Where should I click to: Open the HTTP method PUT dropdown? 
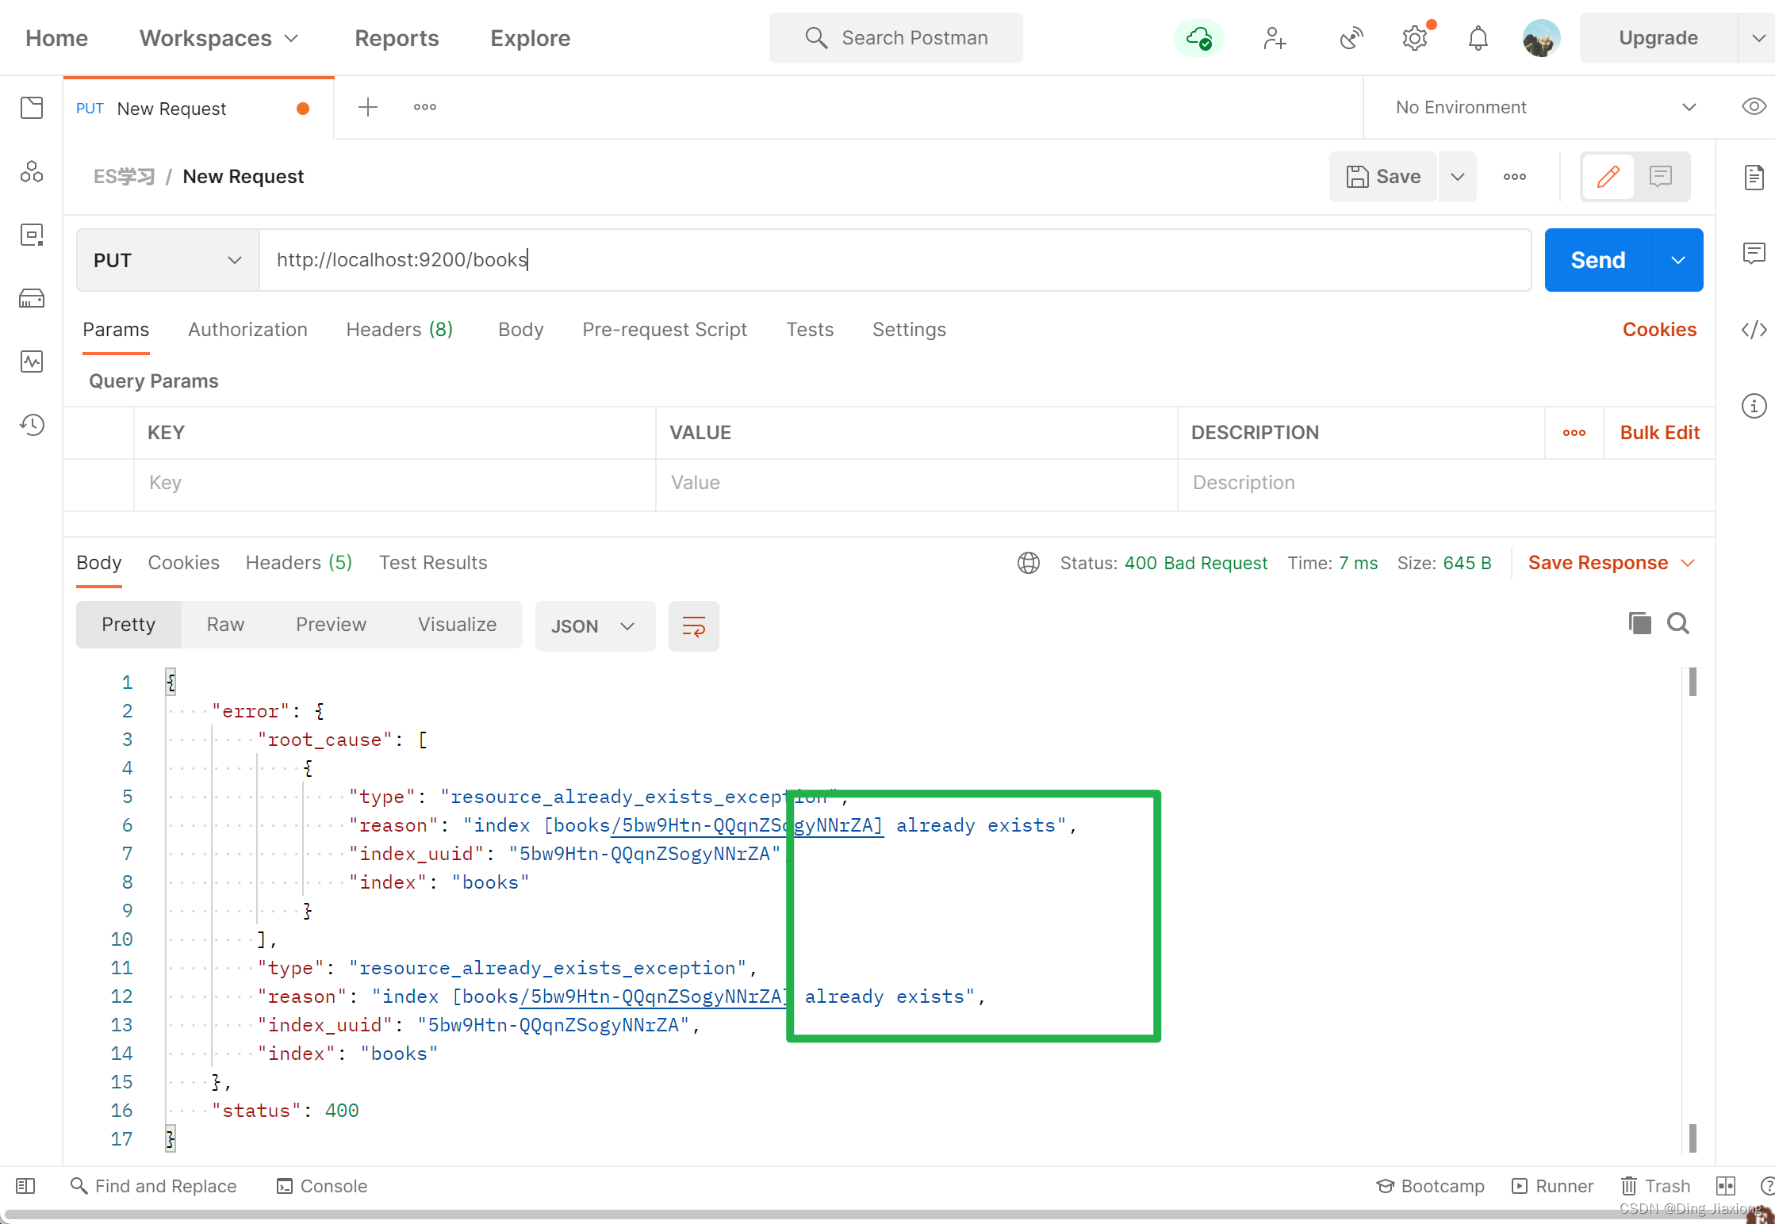point(168,260)
